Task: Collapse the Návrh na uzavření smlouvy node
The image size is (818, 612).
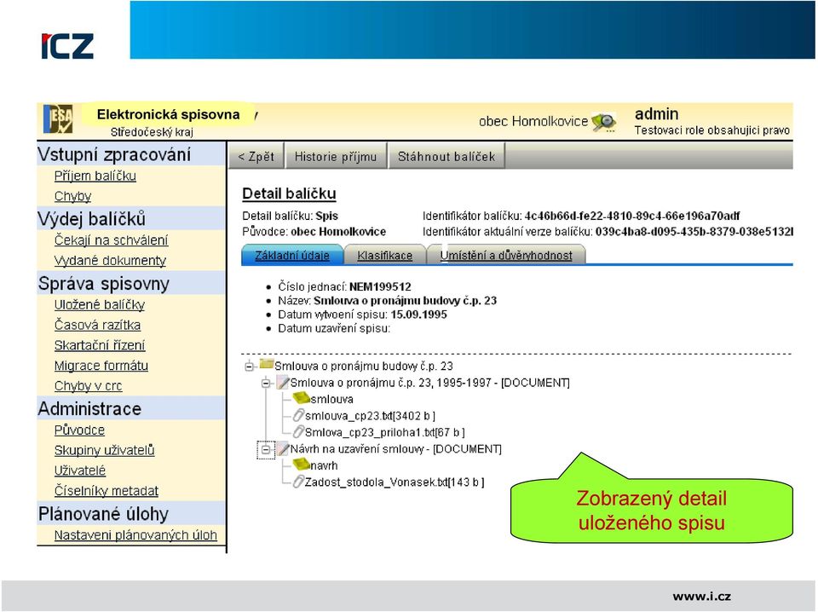Action: click(266, 449)
